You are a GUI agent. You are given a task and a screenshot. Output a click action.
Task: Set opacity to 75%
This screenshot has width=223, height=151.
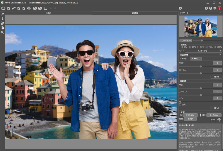(x=207, y=47)
